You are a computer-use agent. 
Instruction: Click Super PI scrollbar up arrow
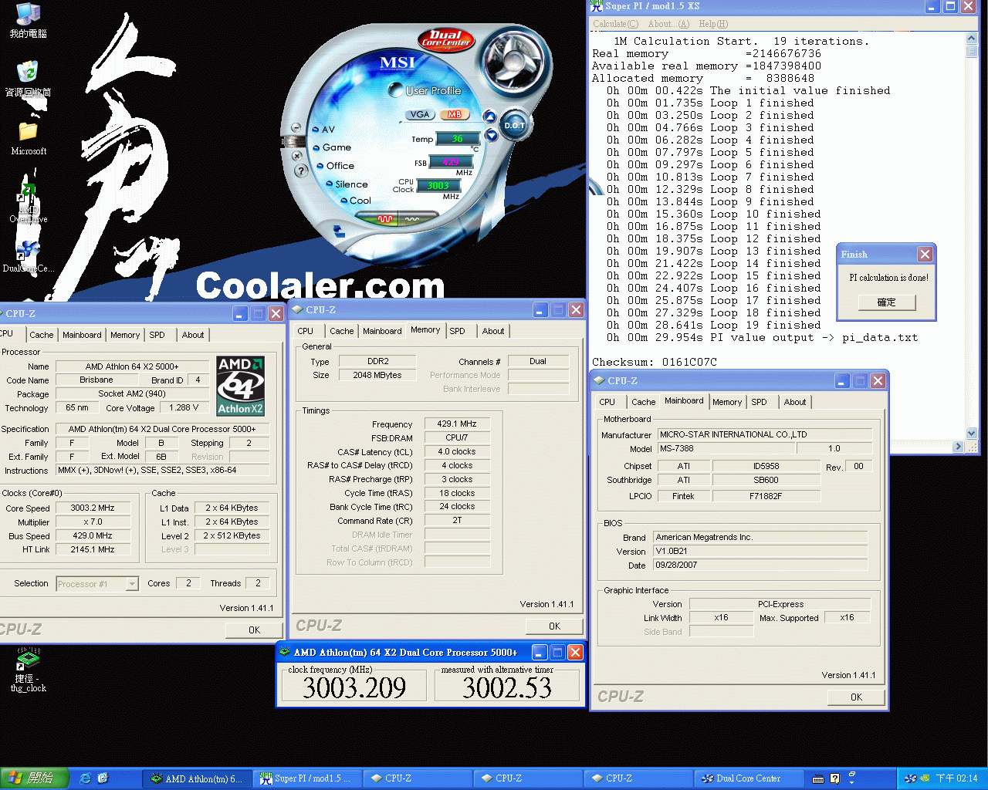[972, 39]
